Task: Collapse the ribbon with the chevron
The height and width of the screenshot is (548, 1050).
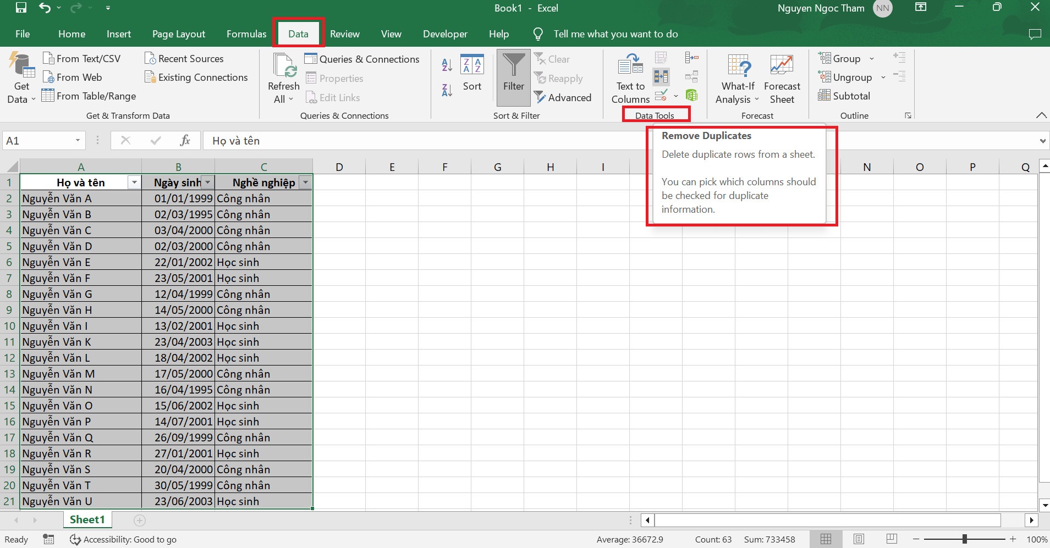Action: 1041,115
